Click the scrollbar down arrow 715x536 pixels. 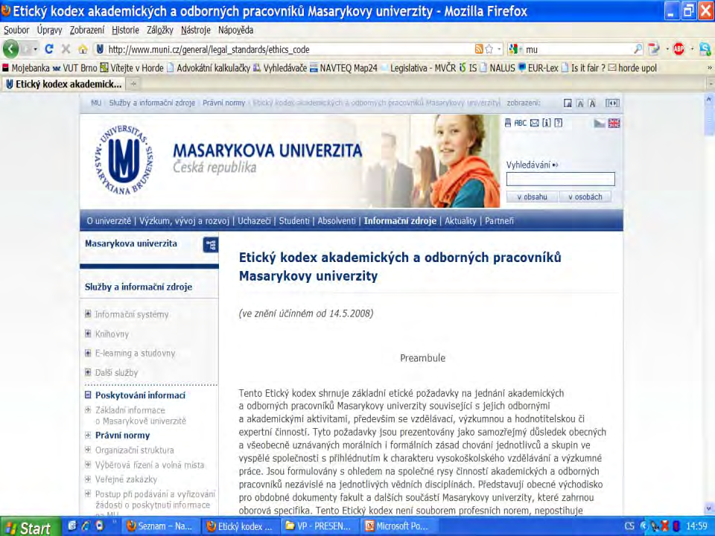click(x=709, y=508)
